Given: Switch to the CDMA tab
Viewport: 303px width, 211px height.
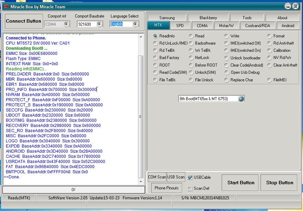Looking at the screenshot, I should click(x=202, y=25).
